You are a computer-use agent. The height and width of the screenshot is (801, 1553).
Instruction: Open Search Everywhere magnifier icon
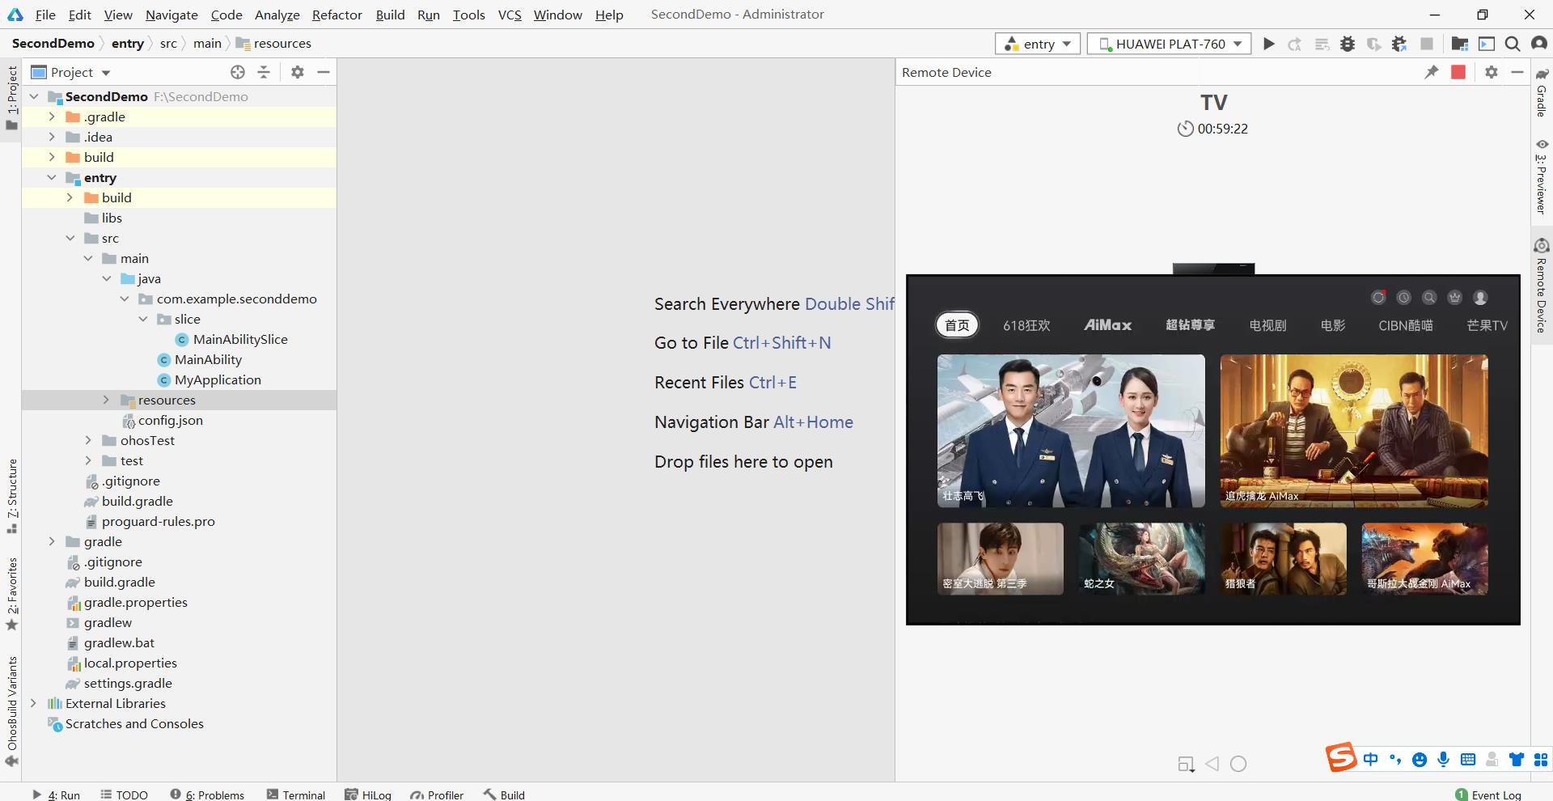click(1513, 44)
